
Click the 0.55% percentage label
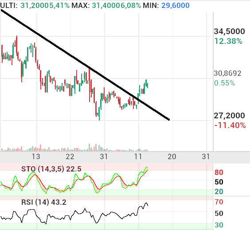224,83
